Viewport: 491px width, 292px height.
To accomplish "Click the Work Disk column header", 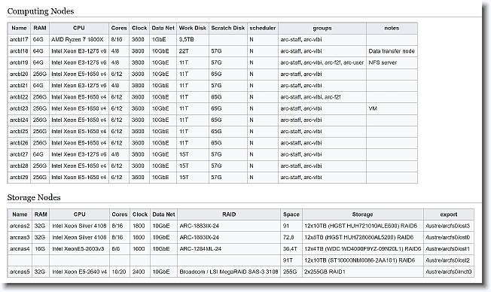I will tap(193, 28).
